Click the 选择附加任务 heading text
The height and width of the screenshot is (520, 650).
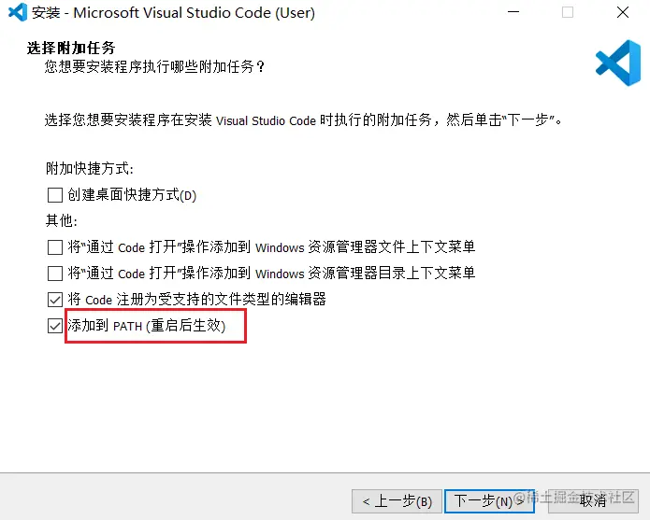point(71,48)
